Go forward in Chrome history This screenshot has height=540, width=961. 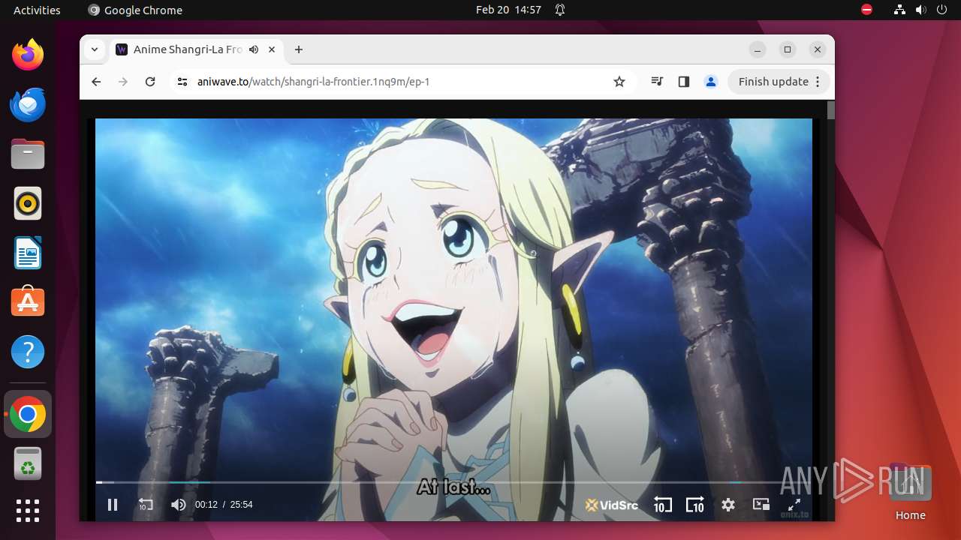(x=123, y=82)
